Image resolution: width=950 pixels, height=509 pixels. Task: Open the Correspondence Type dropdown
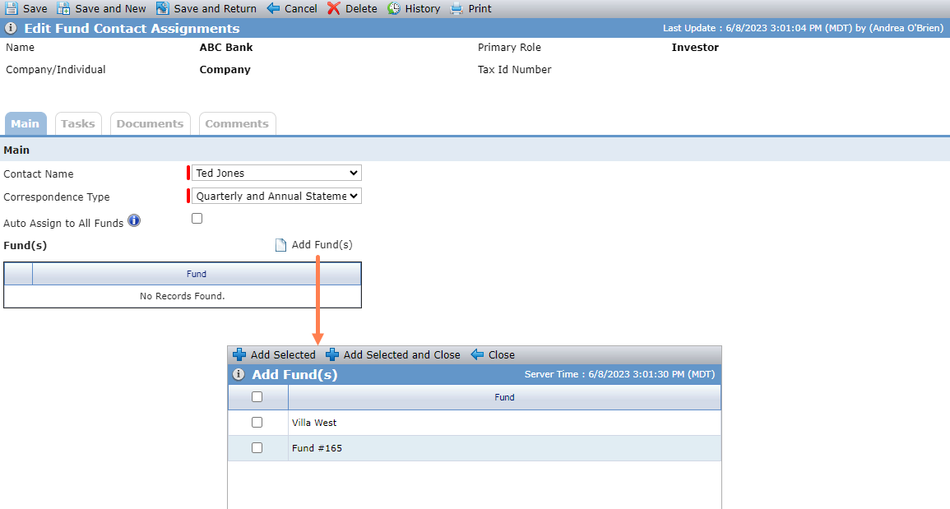276,196
